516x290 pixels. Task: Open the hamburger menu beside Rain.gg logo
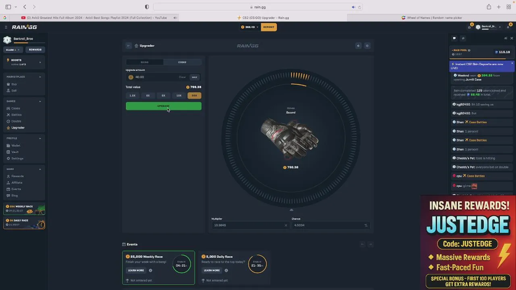pyautogui.click(x=6, y=27)
